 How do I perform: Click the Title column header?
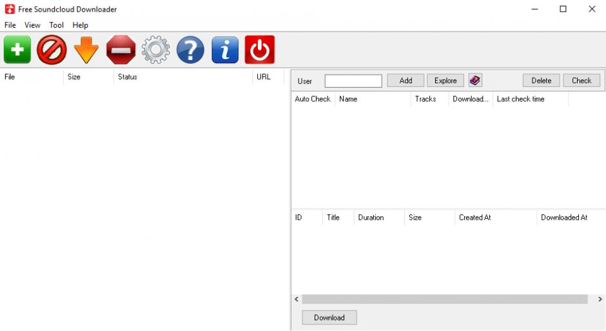coord(338,218)
